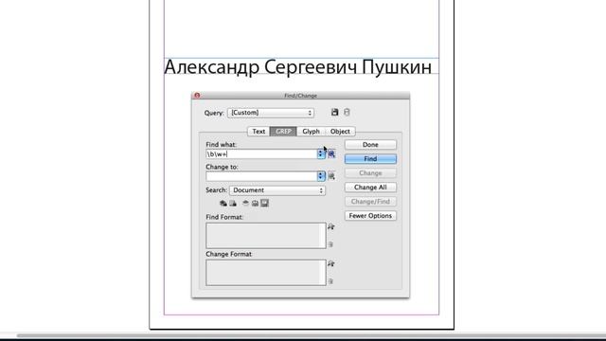The width and height of the screenshot is (606, 341).
Task: Click the word Пушкин in the document
Action: 397,67
